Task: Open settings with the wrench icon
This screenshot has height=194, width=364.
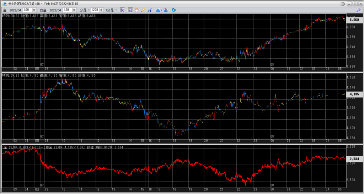Action: tap(359, 10)
